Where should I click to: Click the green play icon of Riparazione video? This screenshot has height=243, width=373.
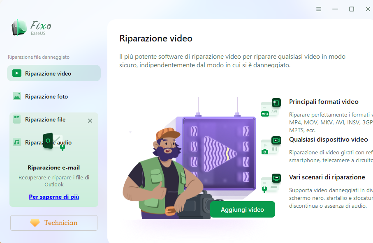(17, 73)
